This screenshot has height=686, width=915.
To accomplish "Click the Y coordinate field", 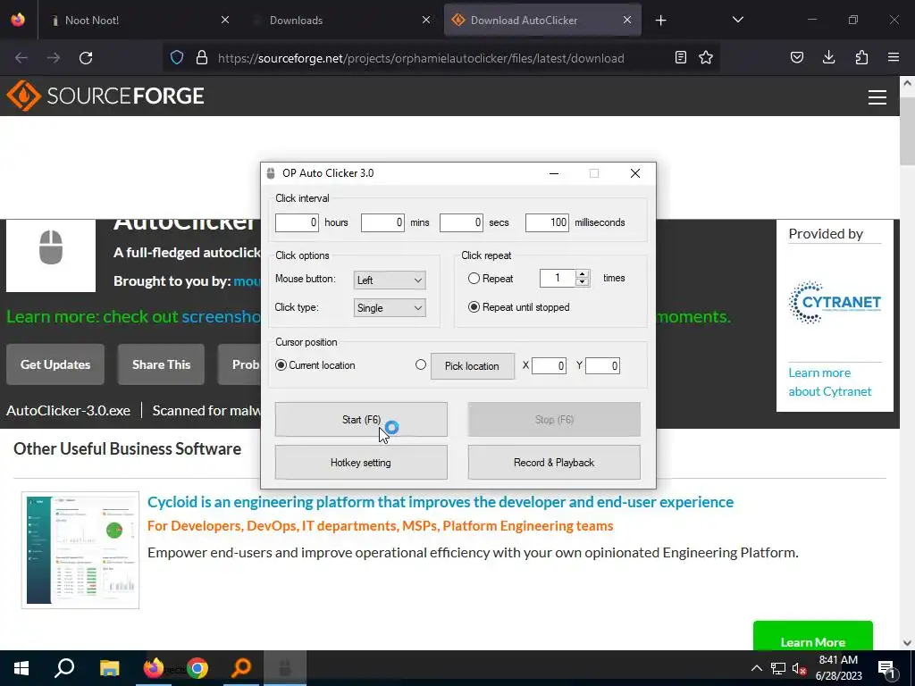I will (x=602, y=365).
